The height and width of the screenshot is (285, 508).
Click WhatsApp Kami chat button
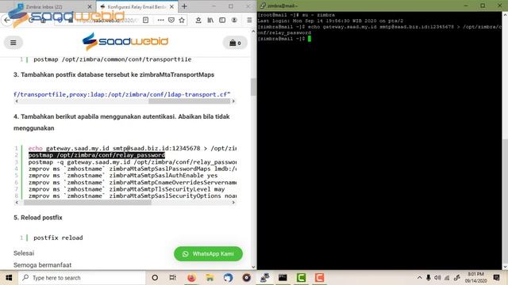point(208,254)
